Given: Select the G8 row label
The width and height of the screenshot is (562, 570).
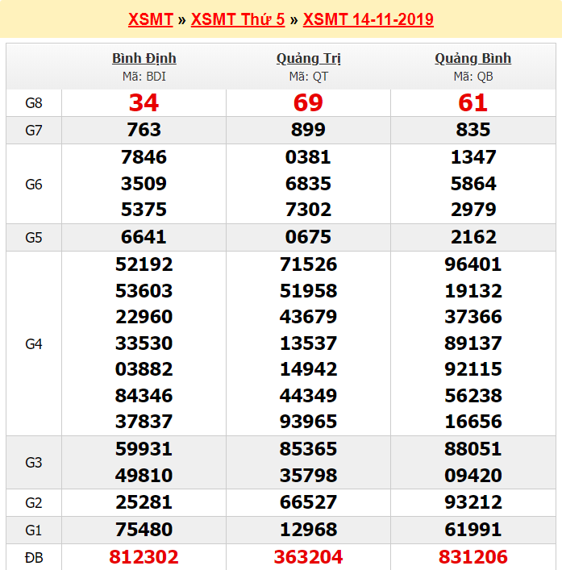Looking at the screenshot, I should tap(33, 103).
